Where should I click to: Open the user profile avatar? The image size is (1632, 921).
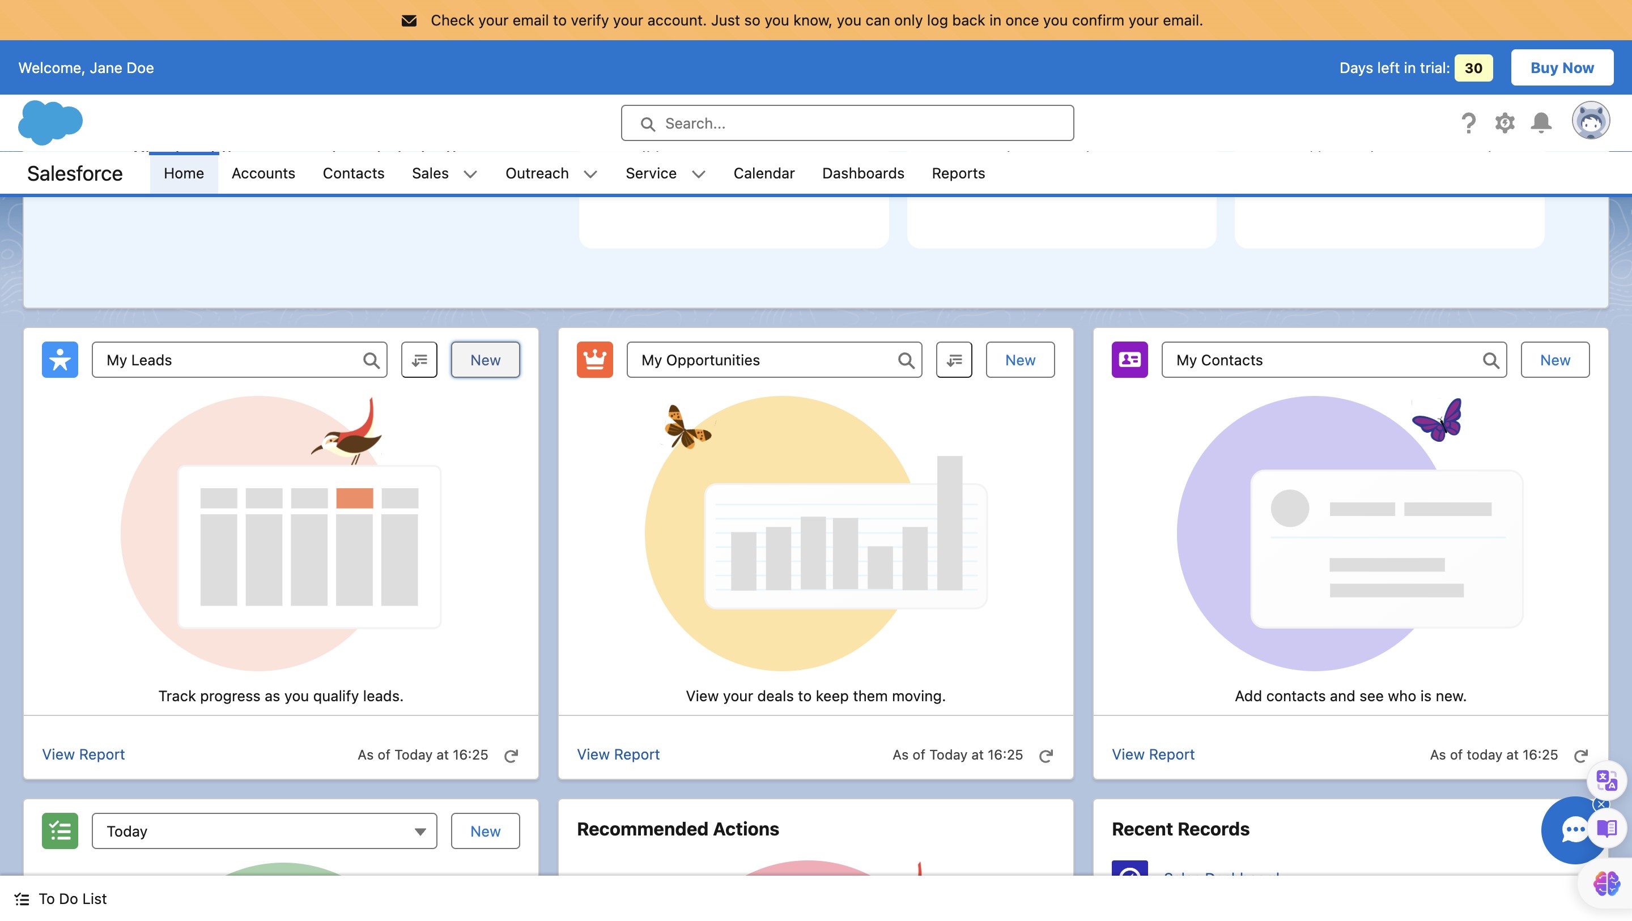[x=1590, y=120]
